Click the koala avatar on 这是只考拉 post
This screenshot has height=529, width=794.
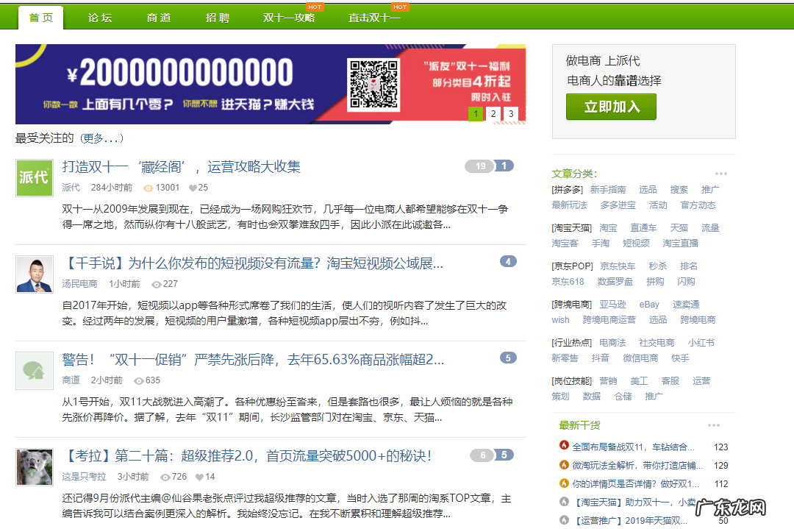coord(34,469)
